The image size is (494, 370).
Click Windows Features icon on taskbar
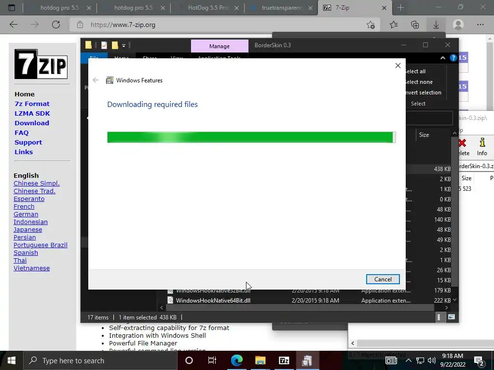(x=307, y=360)
